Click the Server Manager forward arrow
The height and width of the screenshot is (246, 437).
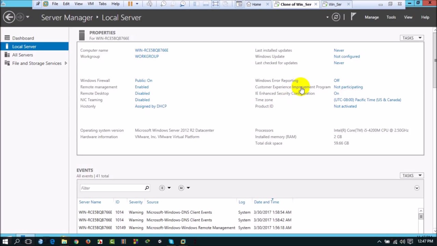(x=20, y=17)
